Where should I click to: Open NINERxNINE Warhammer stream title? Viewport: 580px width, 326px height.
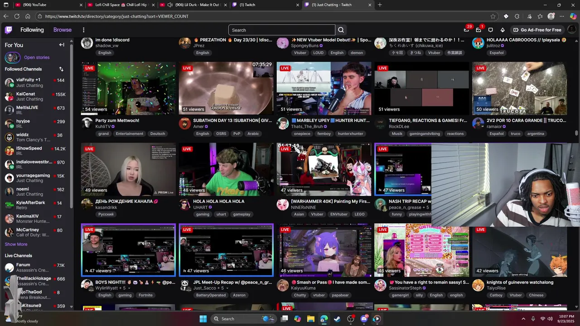[x=330, y=201]
